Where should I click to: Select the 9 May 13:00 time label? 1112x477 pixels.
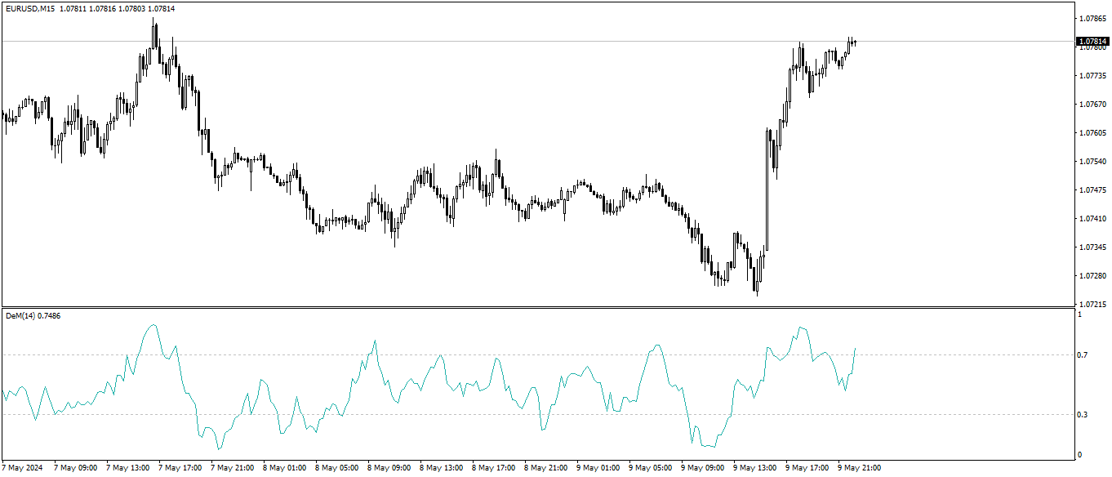[x=754, y=468]
